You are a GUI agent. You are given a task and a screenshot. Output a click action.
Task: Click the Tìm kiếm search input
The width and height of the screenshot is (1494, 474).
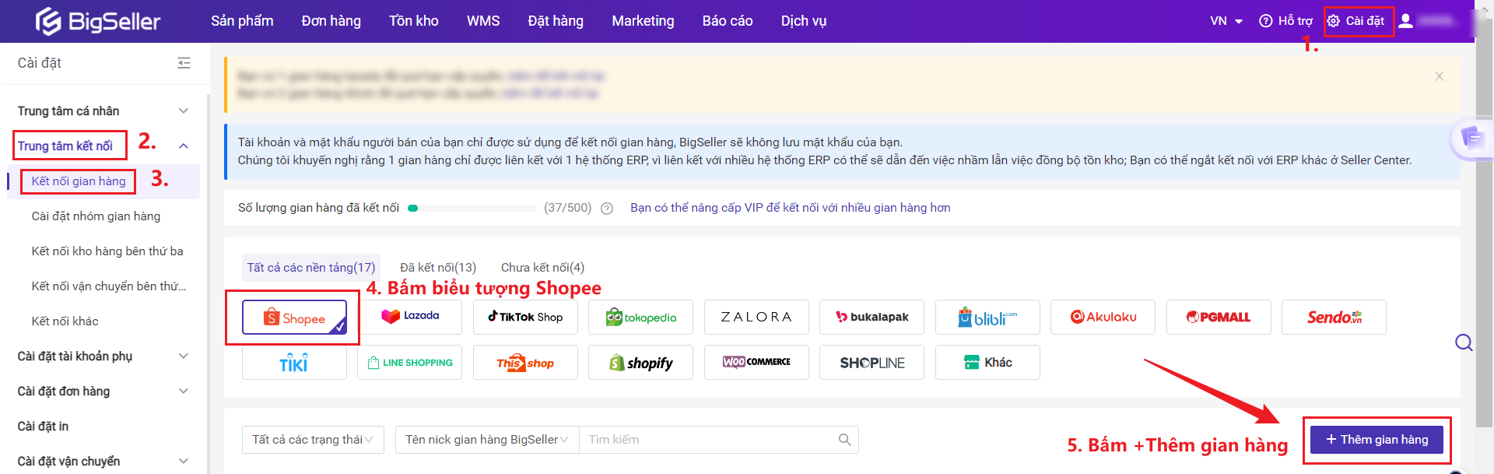click(708, 440)
